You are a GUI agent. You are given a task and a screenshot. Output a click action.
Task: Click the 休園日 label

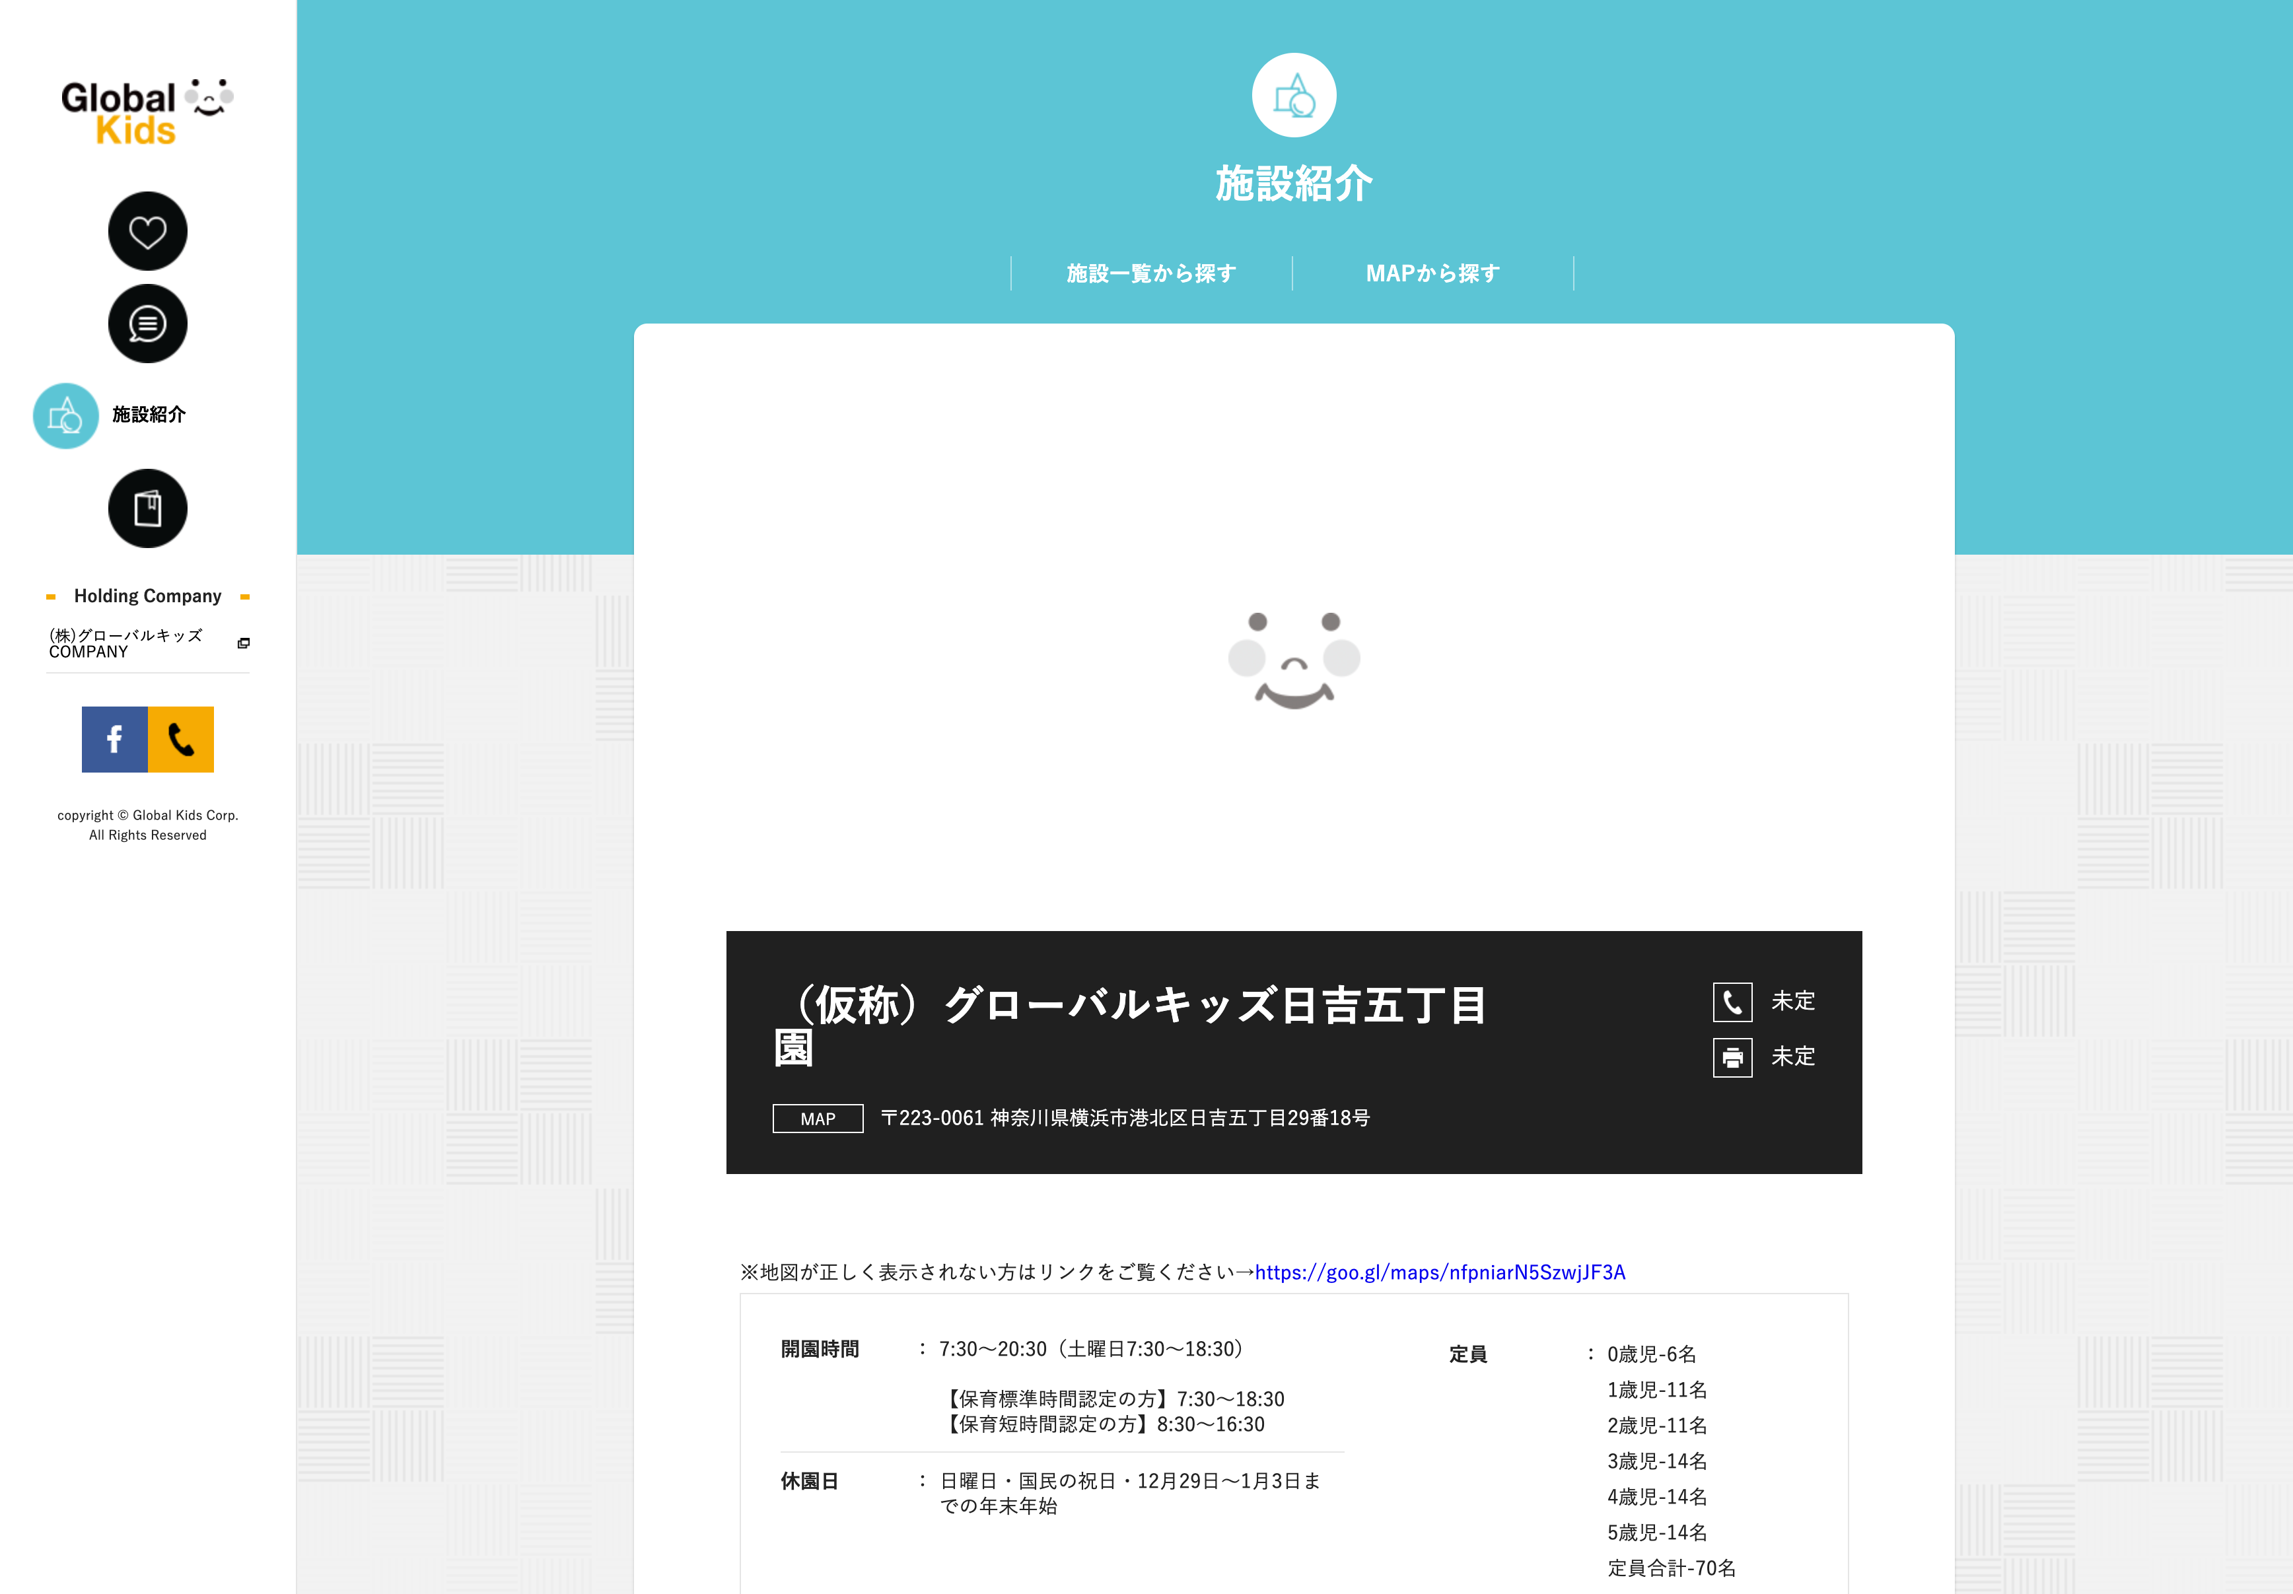pos(810,1482)
